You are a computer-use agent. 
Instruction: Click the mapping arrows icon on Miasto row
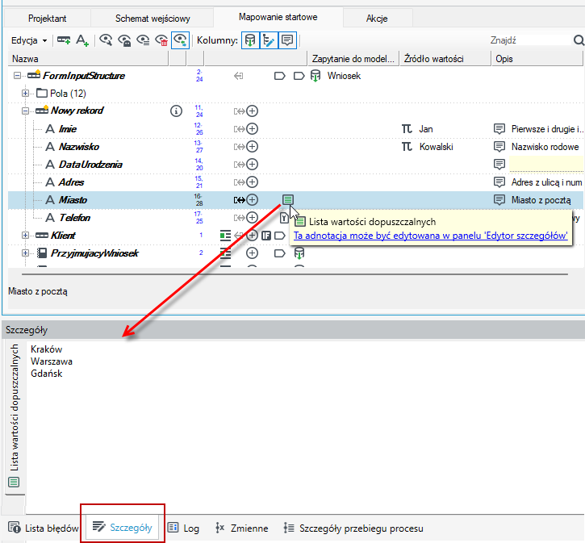click(x=239, y=200)
